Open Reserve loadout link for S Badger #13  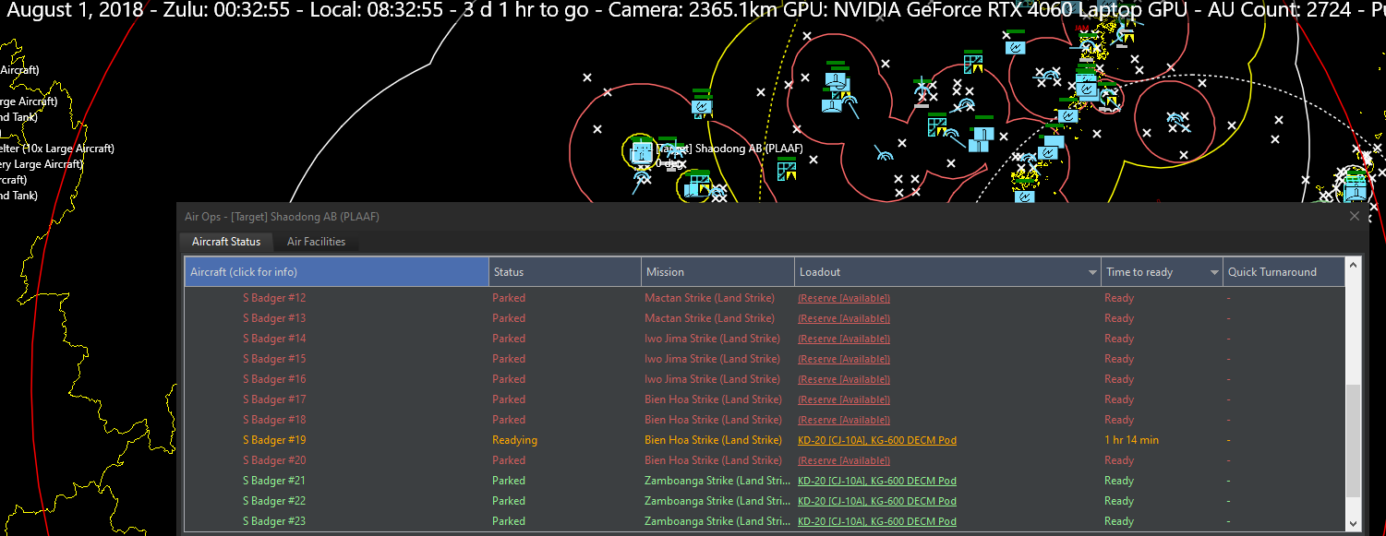click(844, 318)
